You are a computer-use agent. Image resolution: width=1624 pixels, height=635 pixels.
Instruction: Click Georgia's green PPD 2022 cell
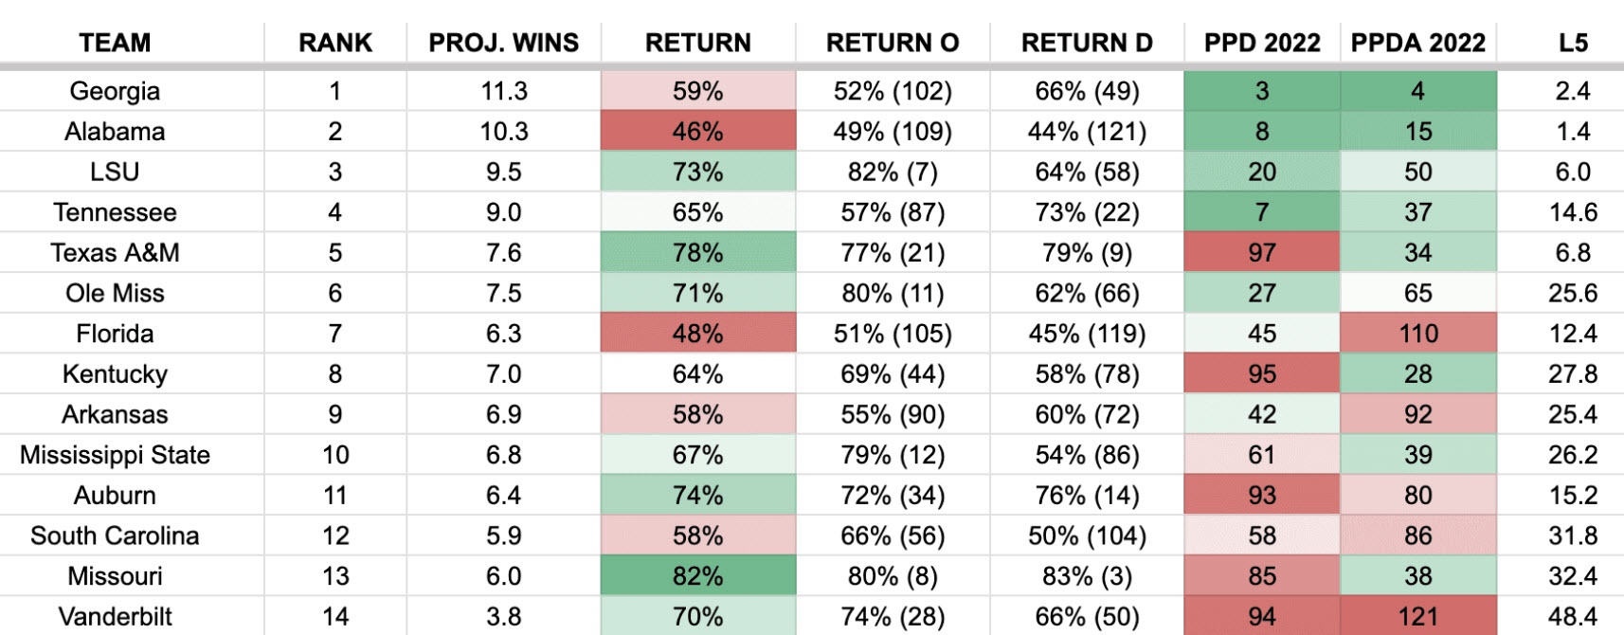(1261, 91)
